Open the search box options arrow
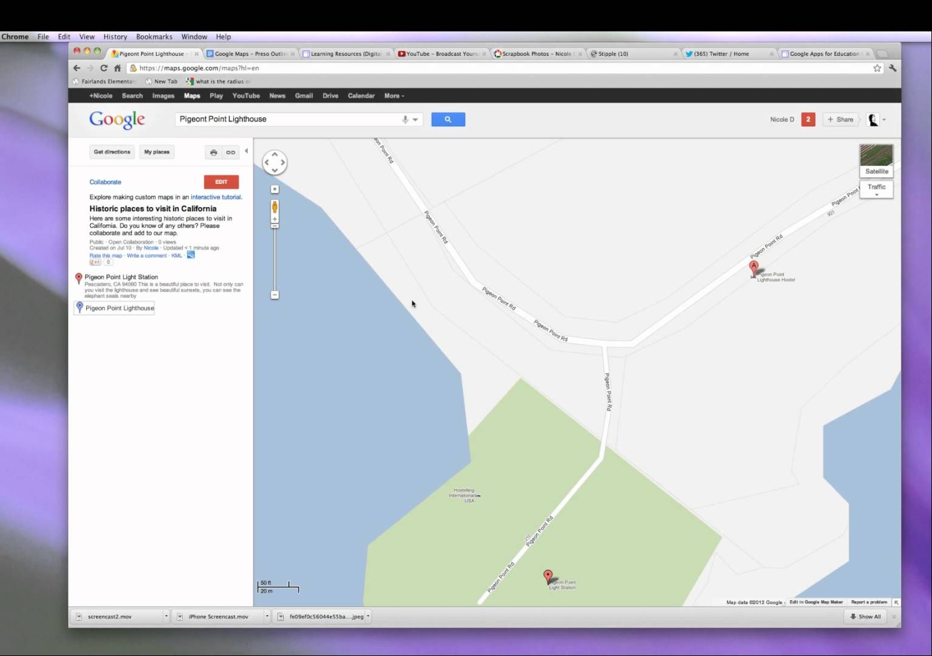932x656 pixels. tap(415, 120)
